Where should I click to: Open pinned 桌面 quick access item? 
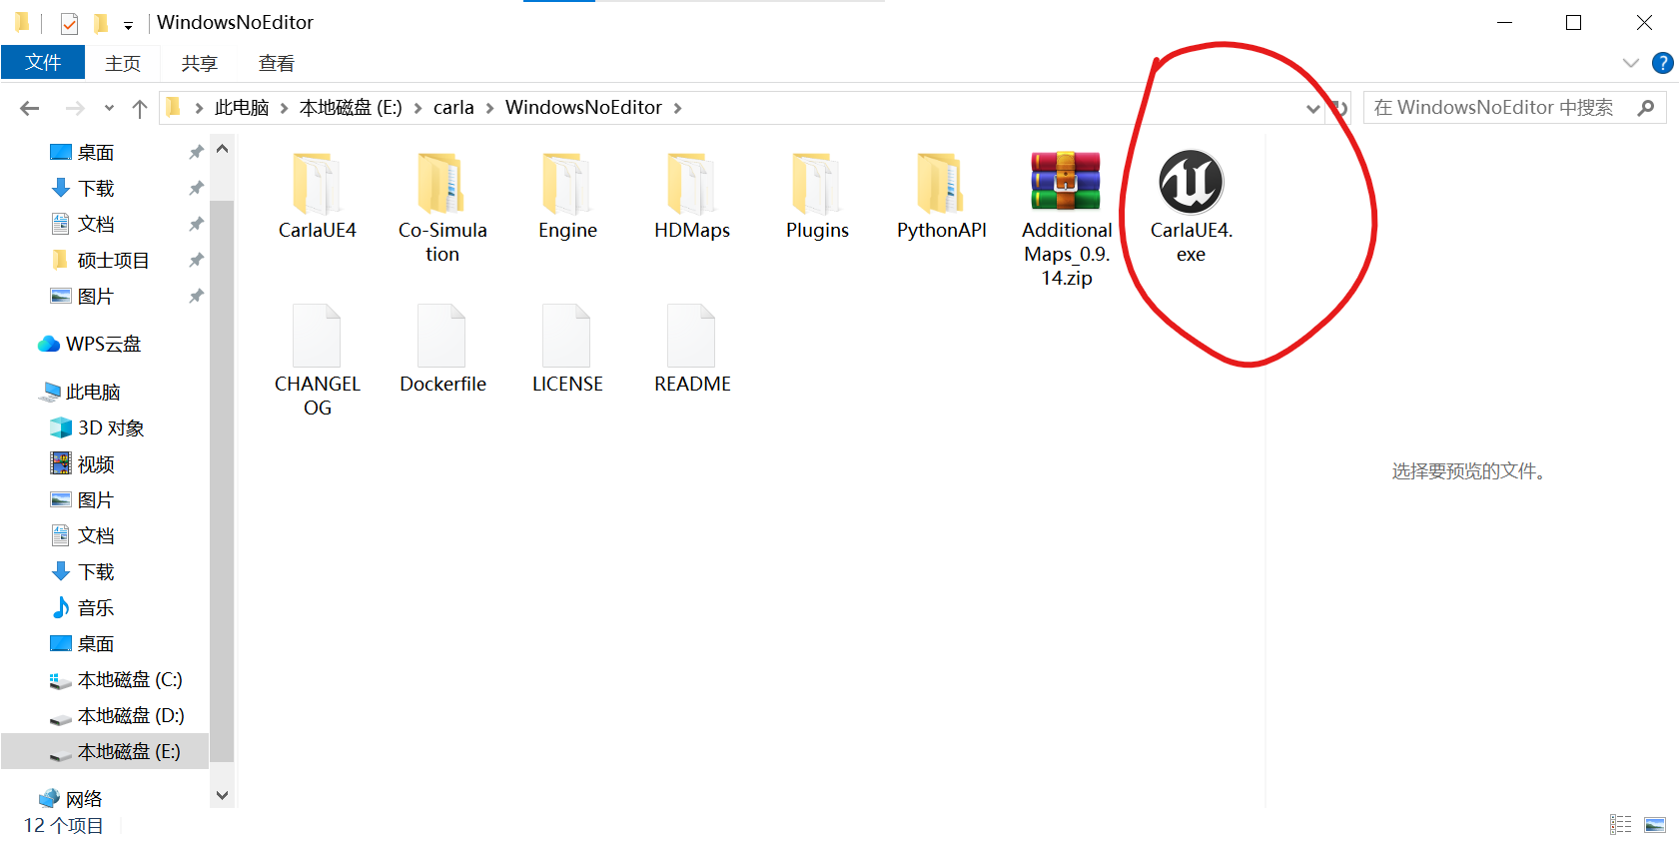click(x=82, y=152)
